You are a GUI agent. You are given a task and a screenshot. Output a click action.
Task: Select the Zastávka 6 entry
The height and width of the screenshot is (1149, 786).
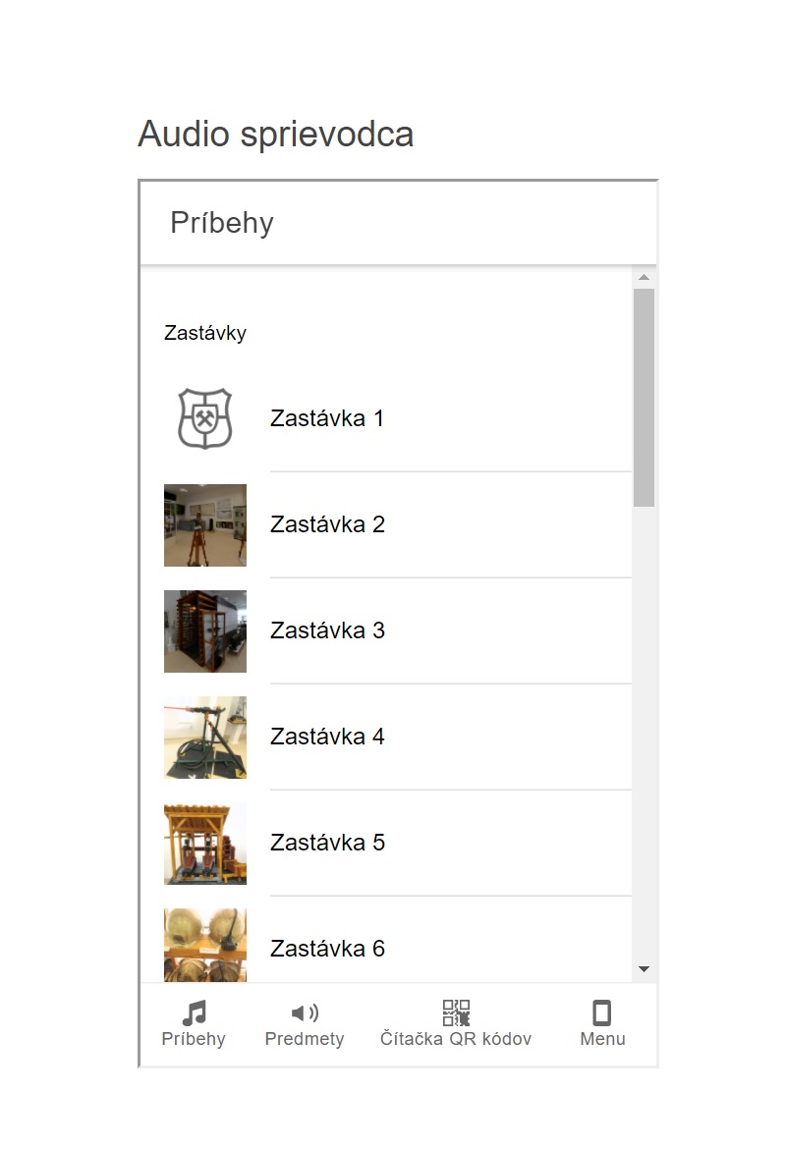(x=397, y=941)
